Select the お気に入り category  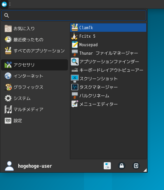click(34, 28)
